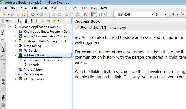Click the Save all icon
The height and width of the screenshot is (109, 186).
click(18, 14)
